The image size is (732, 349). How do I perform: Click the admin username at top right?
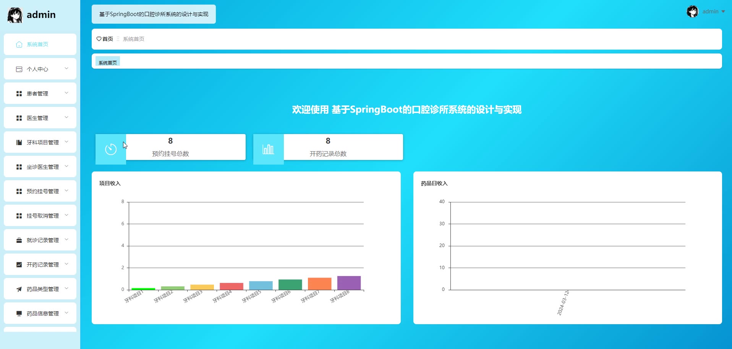pyautogui.click(x=710, y=11)
